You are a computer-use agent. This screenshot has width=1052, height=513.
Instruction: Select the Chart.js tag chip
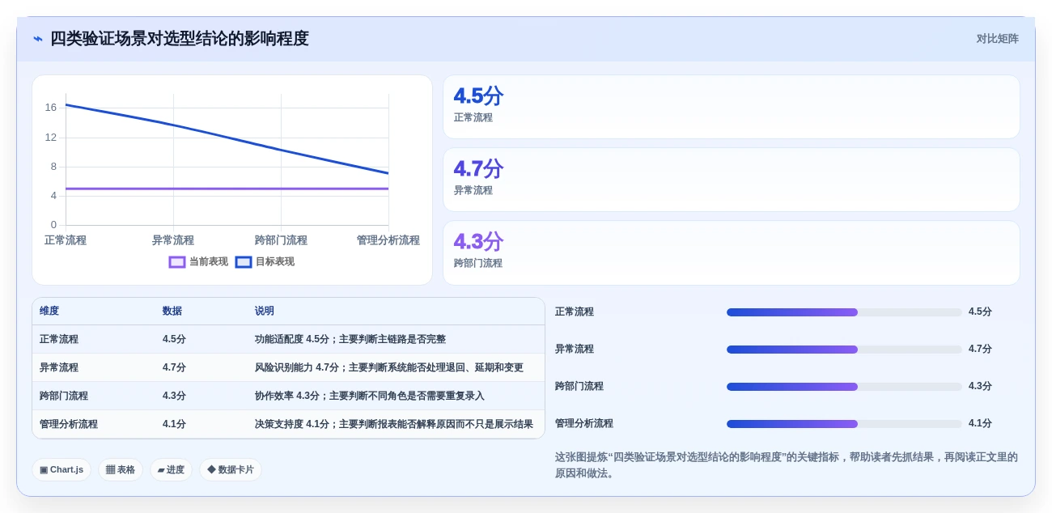(x=62, y=469)
